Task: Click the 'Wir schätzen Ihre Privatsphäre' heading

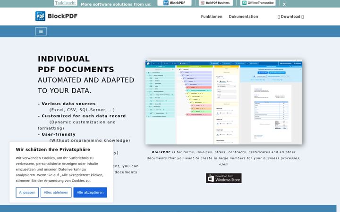Action: click(x=53, y=149)
